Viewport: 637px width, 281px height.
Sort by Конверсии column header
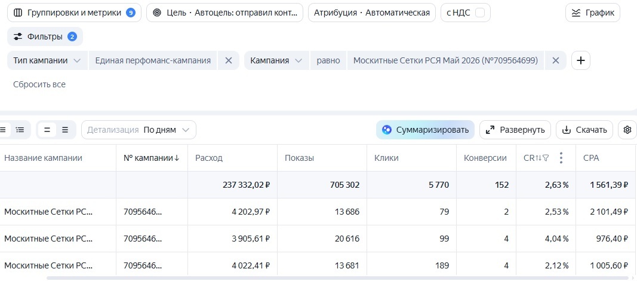485,158
